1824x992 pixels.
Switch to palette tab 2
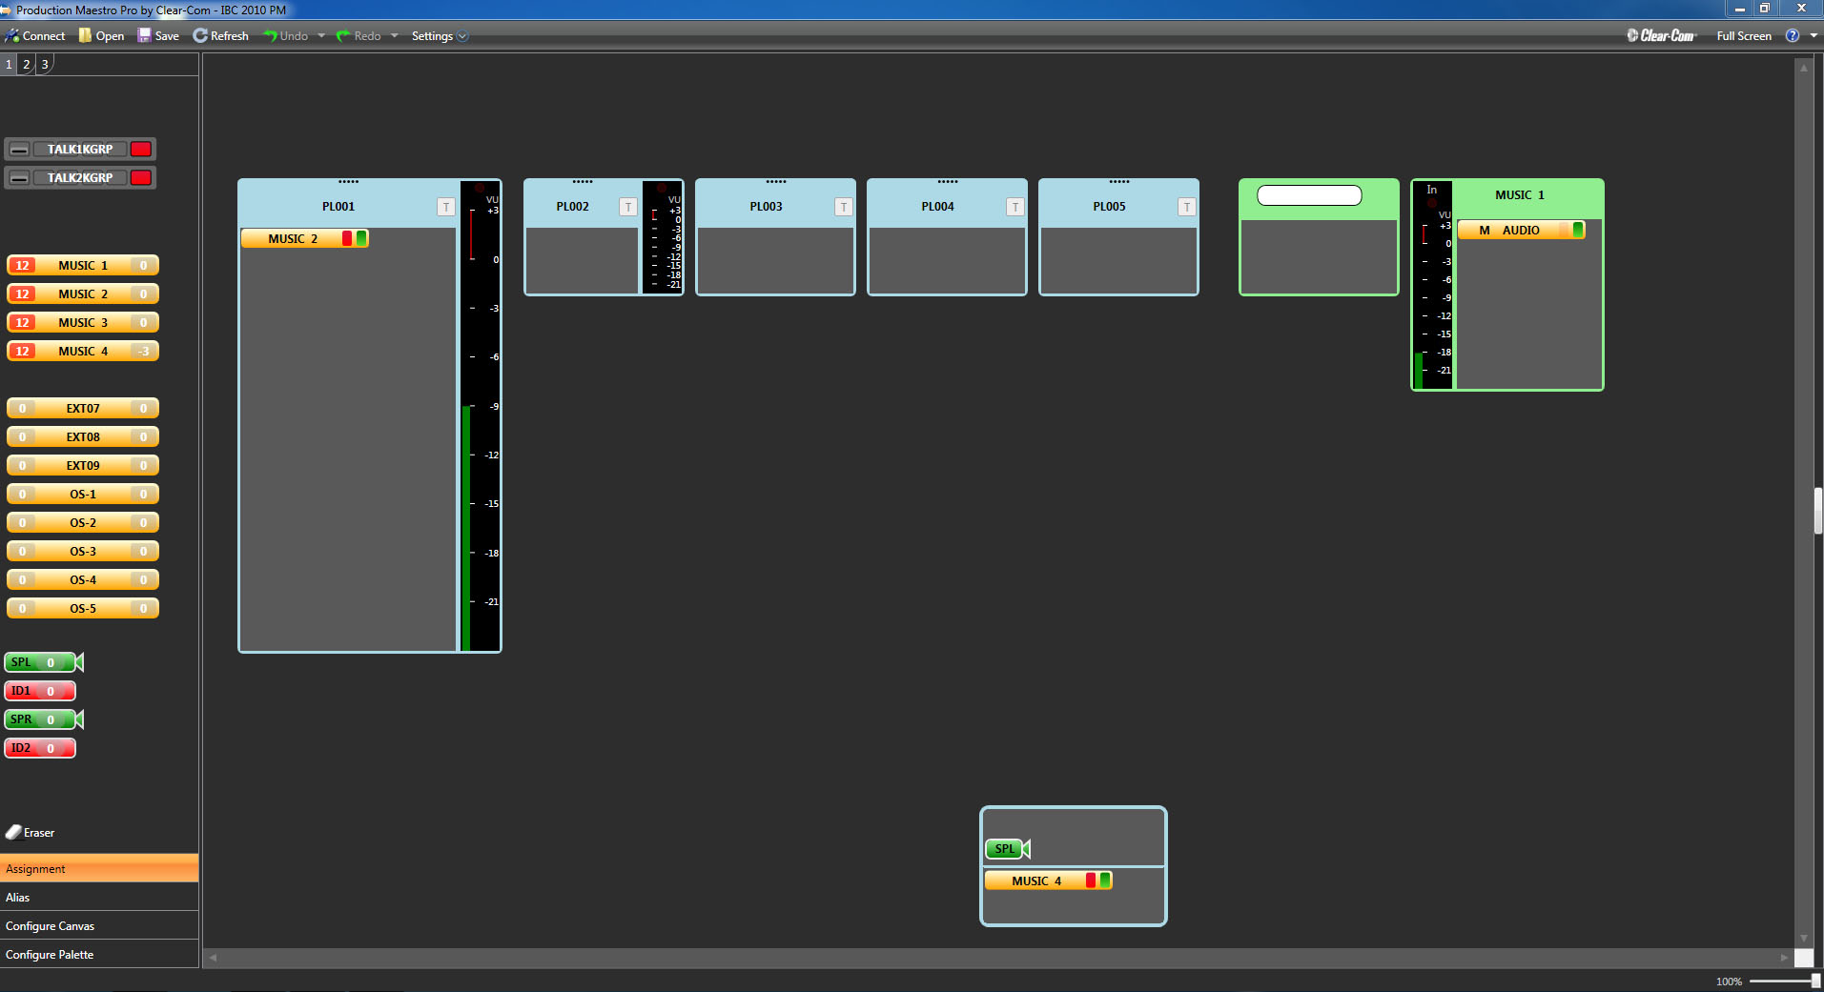(27, 65)
